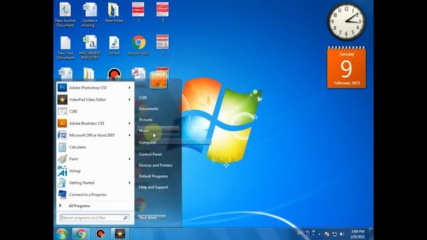
Task: Open shut down options arrow
Action: 163,218
